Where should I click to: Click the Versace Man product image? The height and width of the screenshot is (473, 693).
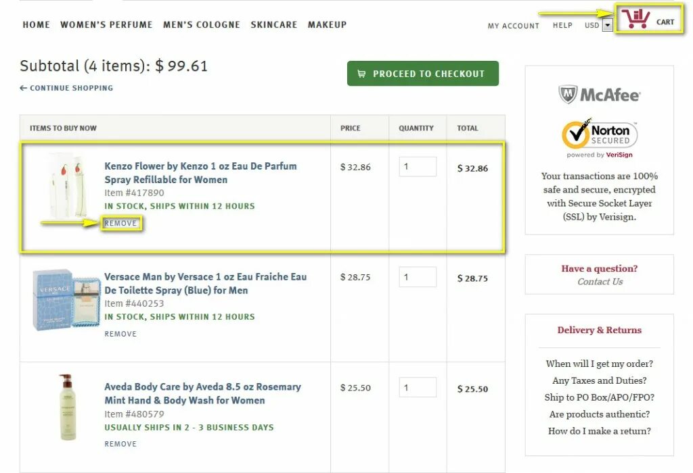[x=66, y=299]
